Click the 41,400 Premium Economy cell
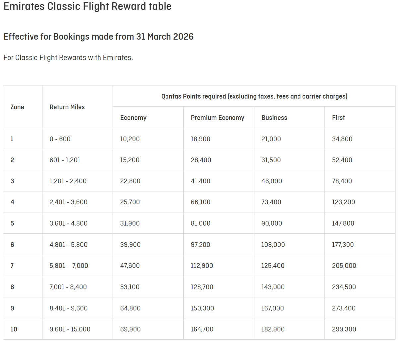 coord(201,181)
